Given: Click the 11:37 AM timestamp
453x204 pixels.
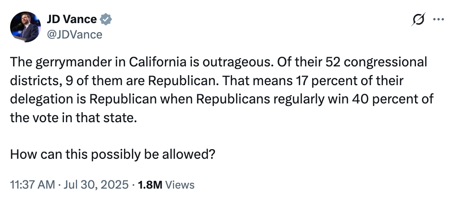Looking at the screenshot, I should click(32, 185).
